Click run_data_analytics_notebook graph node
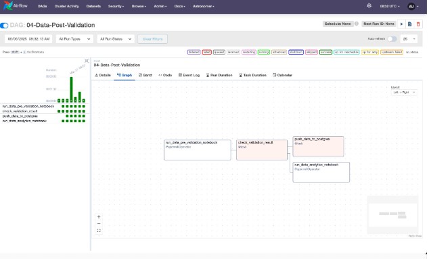Screen dimensions: 429x259 click(x=321, y=172)
